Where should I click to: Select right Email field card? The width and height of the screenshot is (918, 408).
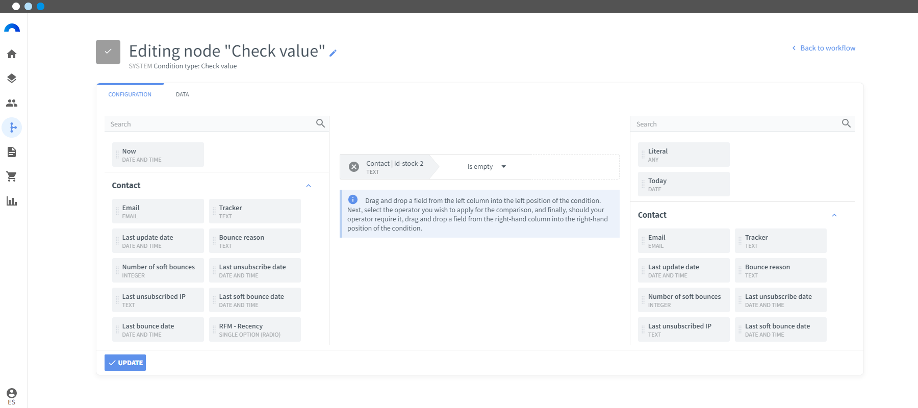(684, 241)
